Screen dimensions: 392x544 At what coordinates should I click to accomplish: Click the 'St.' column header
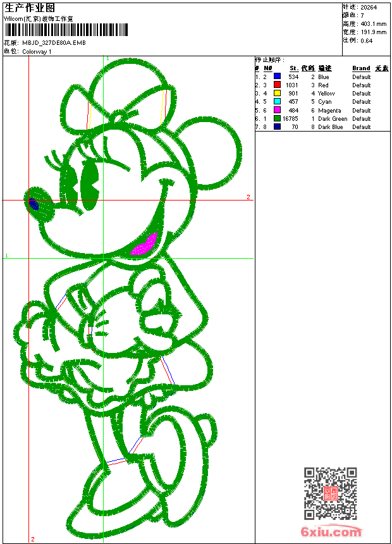294,68
